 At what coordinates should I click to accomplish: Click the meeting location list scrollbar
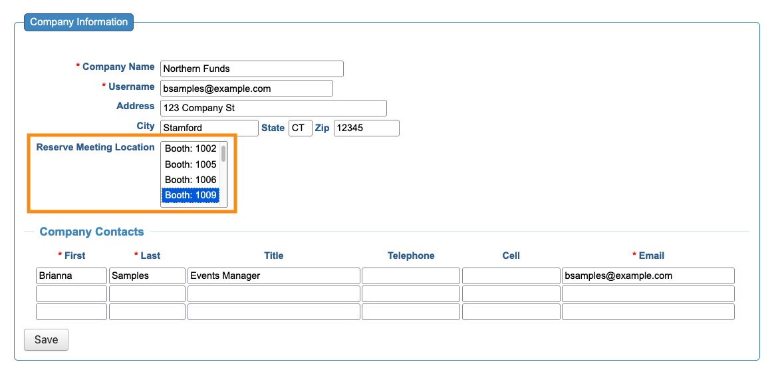(223, 154)
